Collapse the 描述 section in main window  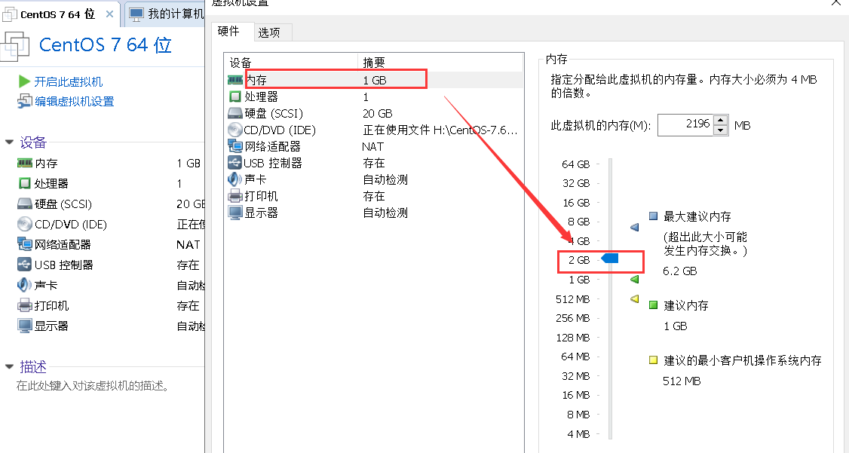point(9,367)
